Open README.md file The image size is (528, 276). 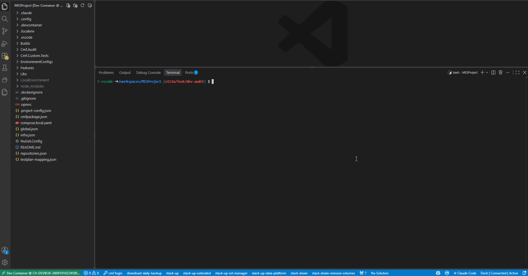tap(52, 147)
